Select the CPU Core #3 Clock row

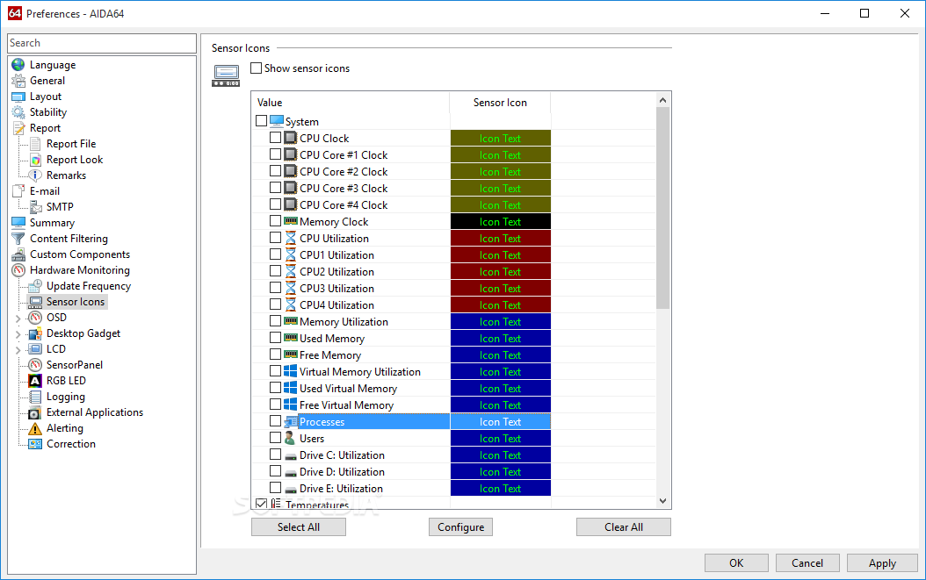point(344,189)
